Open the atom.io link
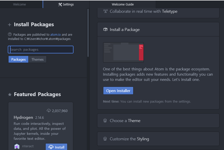 tap(55, 34)
